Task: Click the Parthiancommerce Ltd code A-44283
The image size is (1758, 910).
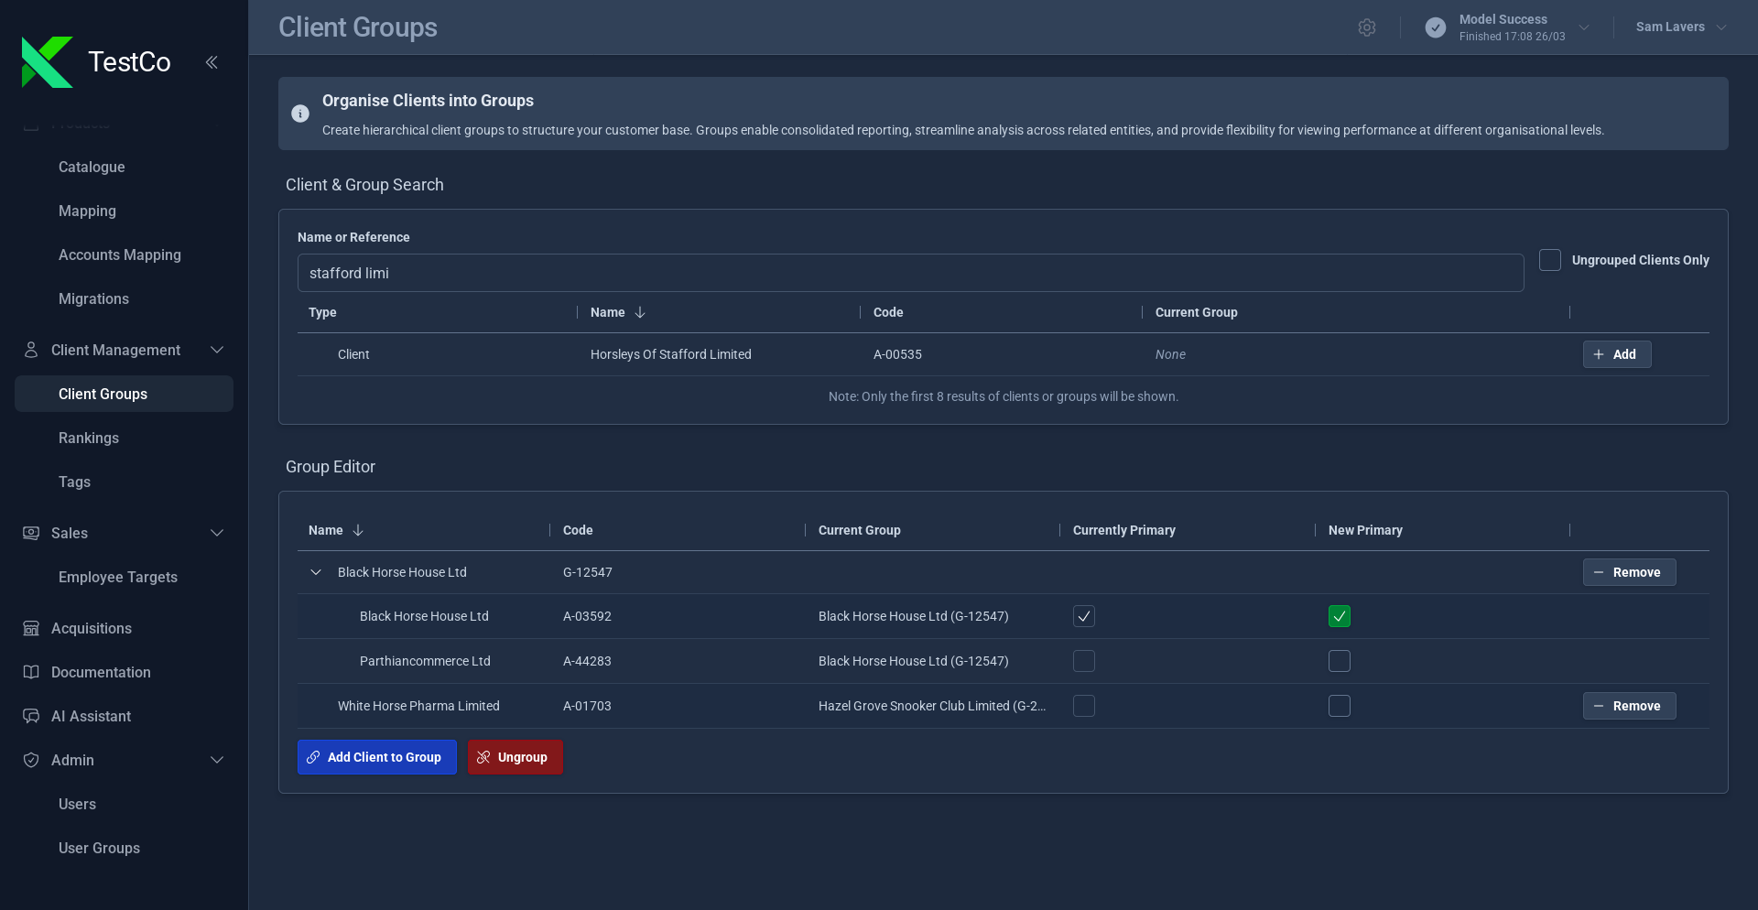Action: 587,661
